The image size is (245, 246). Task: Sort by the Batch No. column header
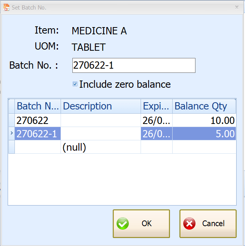[x=38, y=106]
